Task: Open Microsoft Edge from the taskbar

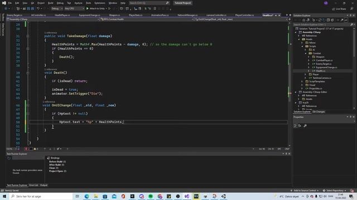Action: [86, 196]
